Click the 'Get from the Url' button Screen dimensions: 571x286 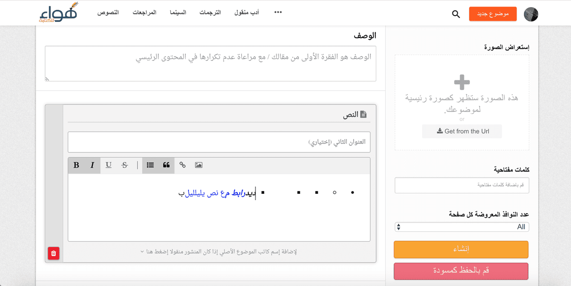coord(462,131)
